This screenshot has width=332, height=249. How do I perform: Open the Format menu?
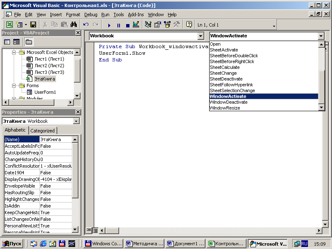coord(73,15)
